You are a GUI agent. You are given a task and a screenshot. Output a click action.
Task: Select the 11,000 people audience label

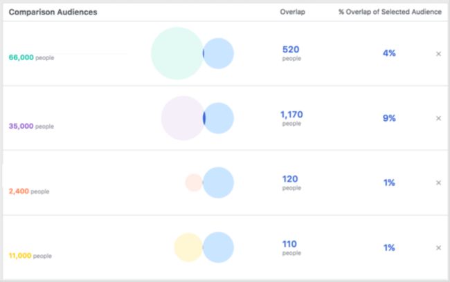click(x=30, y=256)
